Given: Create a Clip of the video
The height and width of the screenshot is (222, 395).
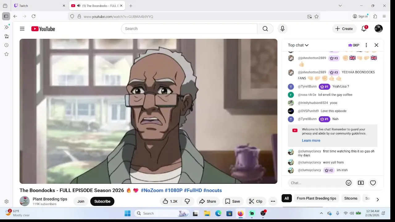Looking at the screenshot, I should (x=256, y=201).
